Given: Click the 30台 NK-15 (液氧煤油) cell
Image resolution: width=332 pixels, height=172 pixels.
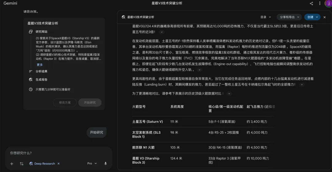Looking at the screenshot, I should tap(225, 148).
